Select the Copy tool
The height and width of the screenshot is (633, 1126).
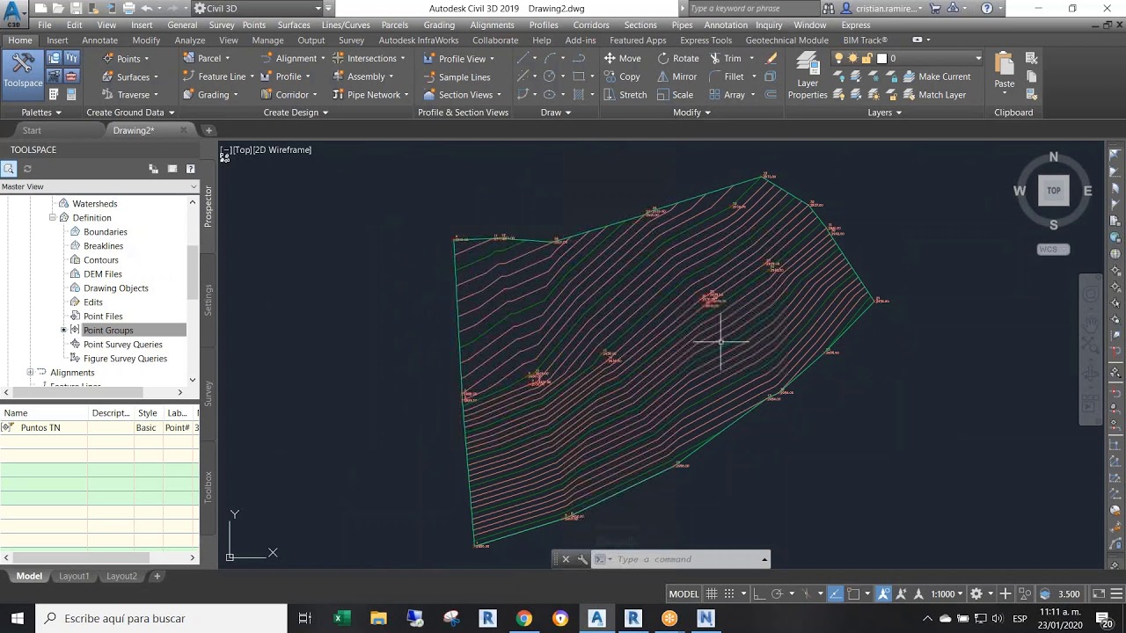click(x=622, y=76)
